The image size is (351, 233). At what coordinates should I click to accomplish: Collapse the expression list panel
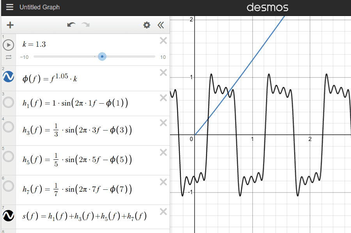pos(161,25)
